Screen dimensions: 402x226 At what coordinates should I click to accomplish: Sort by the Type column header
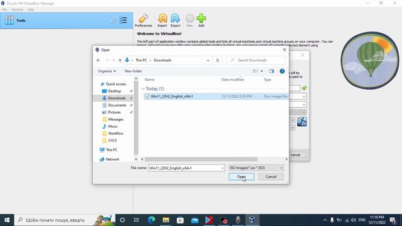[268, 80]
